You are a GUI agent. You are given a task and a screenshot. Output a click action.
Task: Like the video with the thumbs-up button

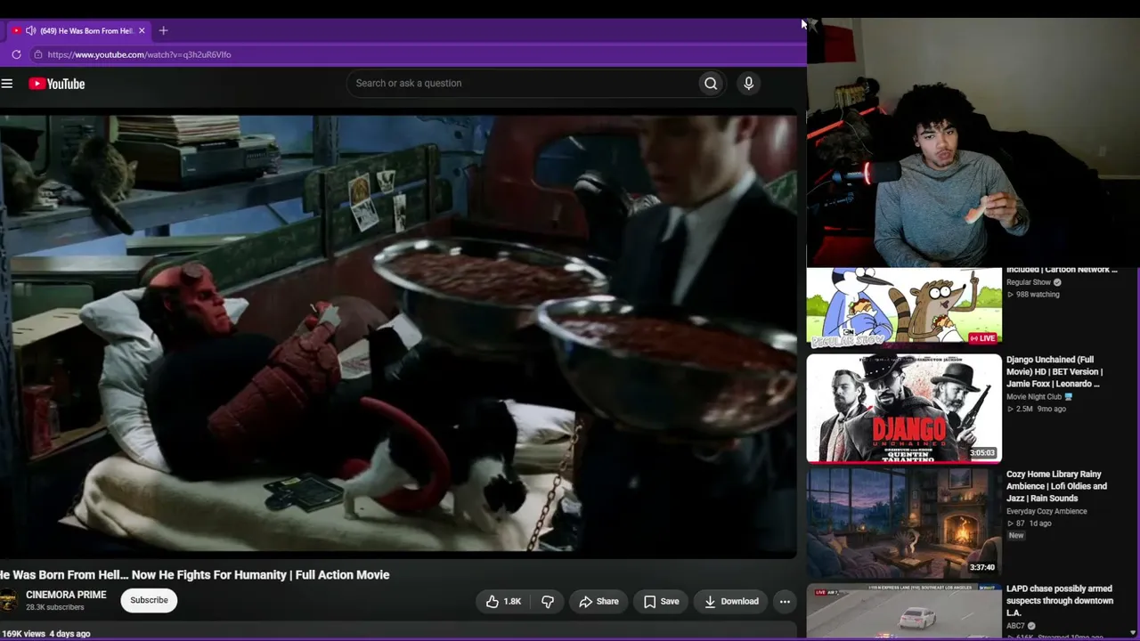[503, 602]
